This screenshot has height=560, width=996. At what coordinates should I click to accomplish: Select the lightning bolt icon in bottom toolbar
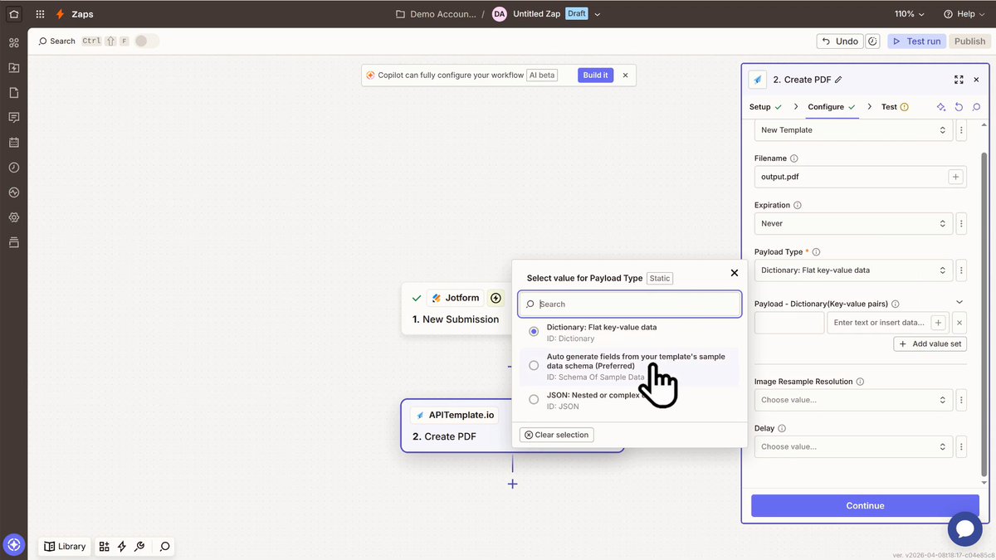pyautogui.click(x=121, y=546)
